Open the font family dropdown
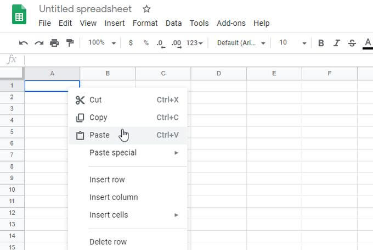 (x=241, y=43)
